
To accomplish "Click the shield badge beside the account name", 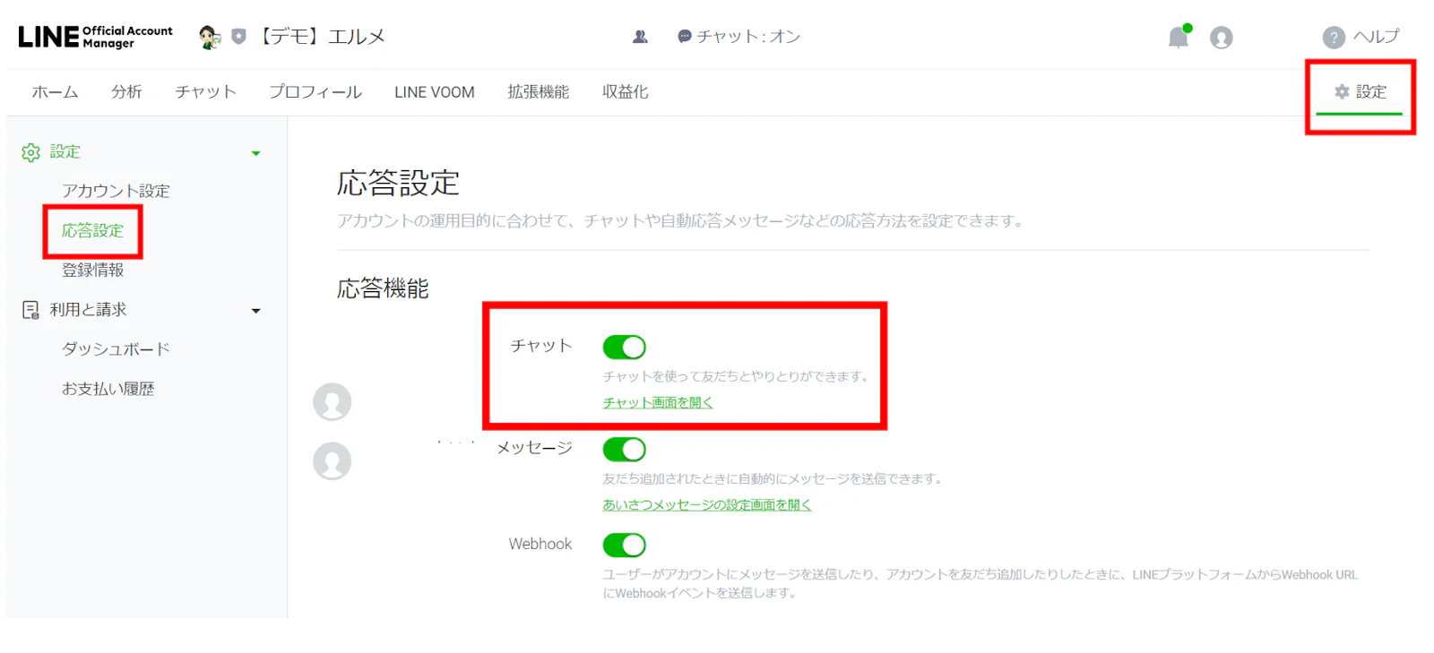I will coord(238,37).
